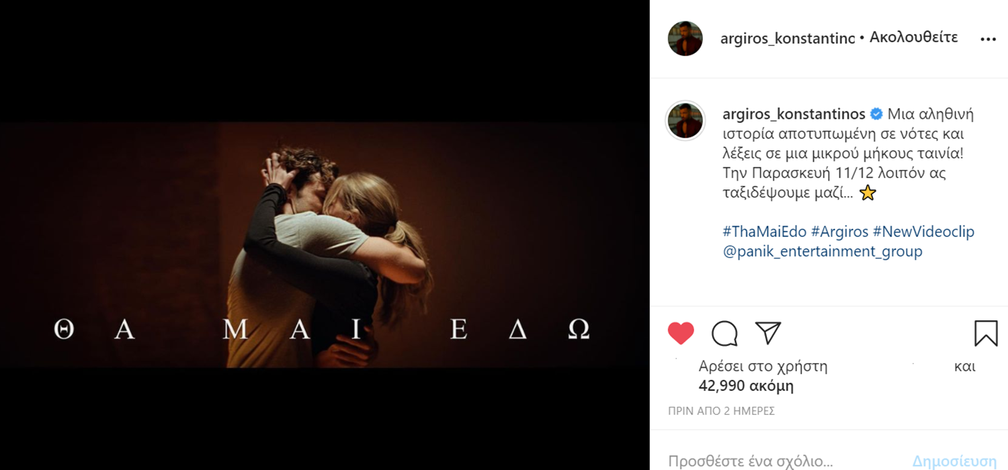Click profile avatar in post header
1008x470 pixels.
pyautogui.click(x=685, y=38)
